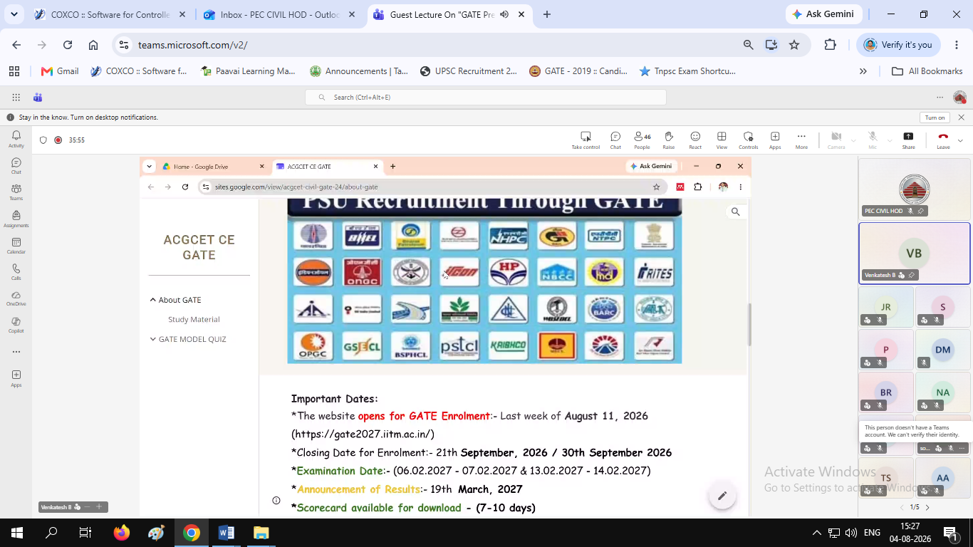The width and height of the screenshot is (973, 547).
Task: View site information for teams.microsoft.com
Action: [x=124, y=45]
